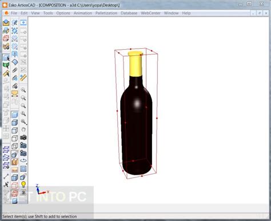Click the paperclip attach tool

pyautogui.click(x=15, y=70)
